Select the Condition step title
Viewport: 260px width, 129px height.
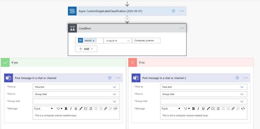pos(85,28)
